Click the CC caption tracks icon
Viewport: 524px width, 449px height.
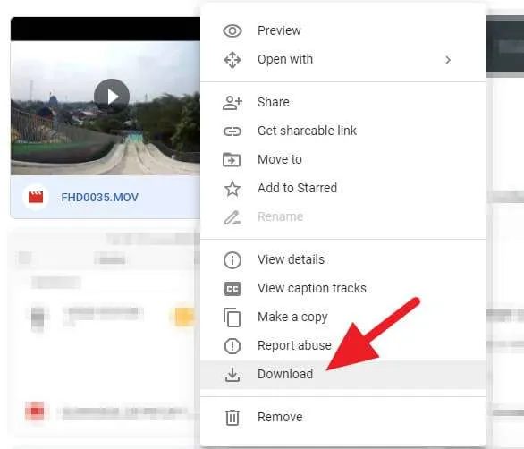pyautogui.click(x=232, y=289)
